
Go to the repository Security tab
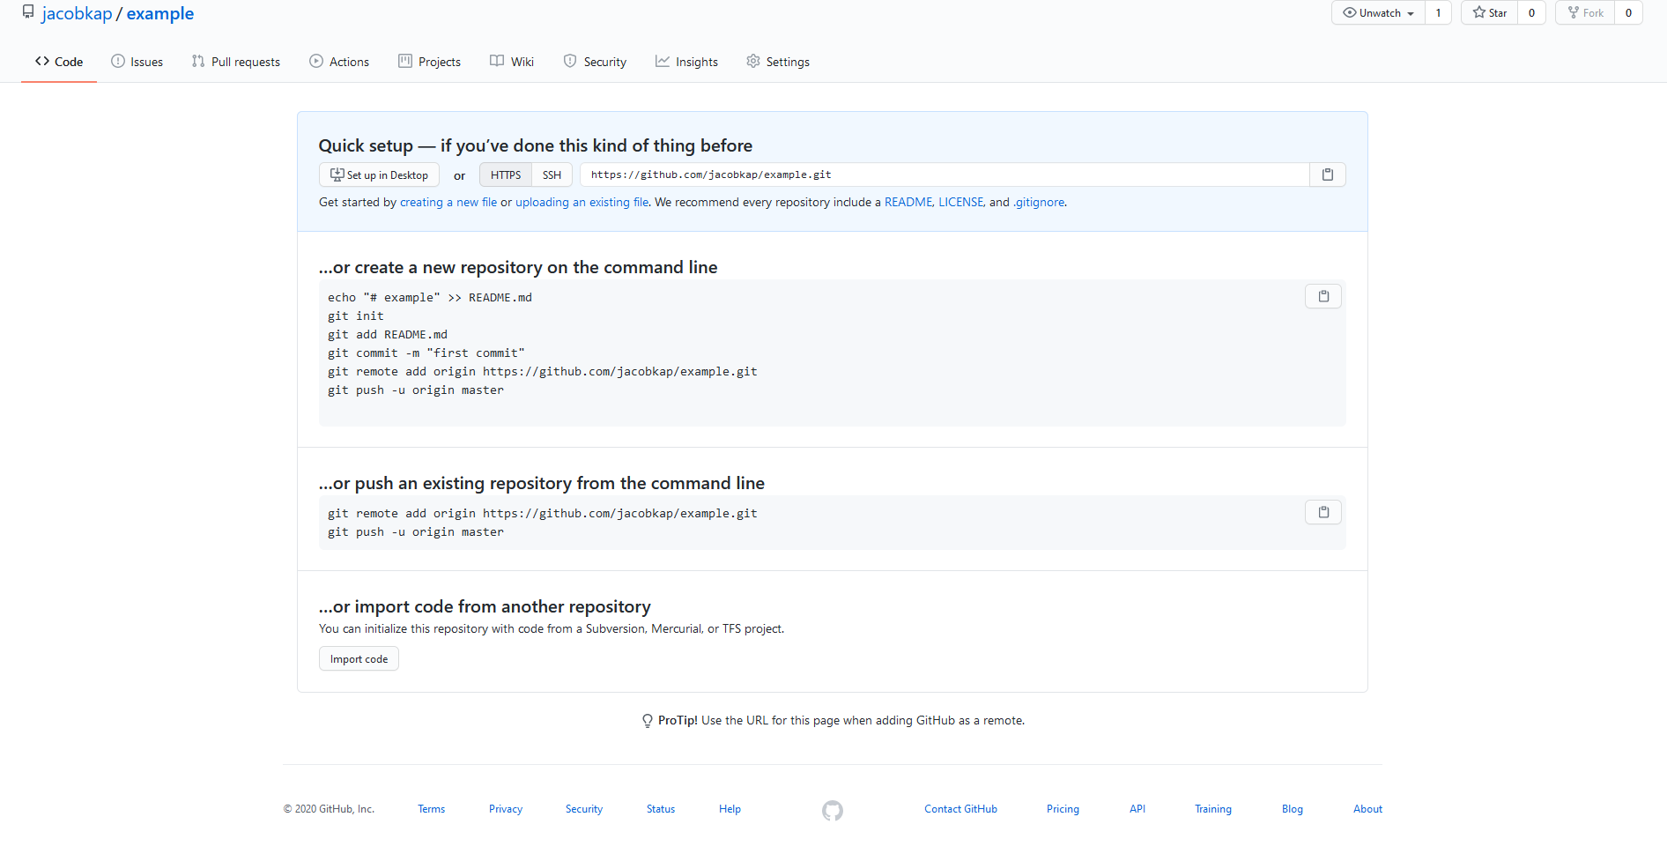tap(595, 62)
